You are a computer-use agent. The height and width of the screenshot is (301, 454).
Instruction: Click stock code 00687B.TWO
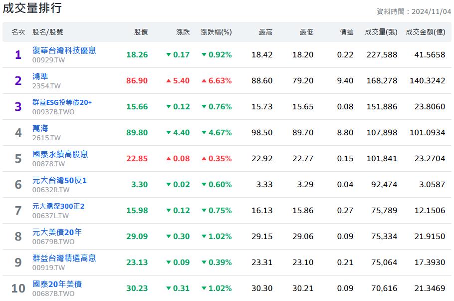[53, 294]
